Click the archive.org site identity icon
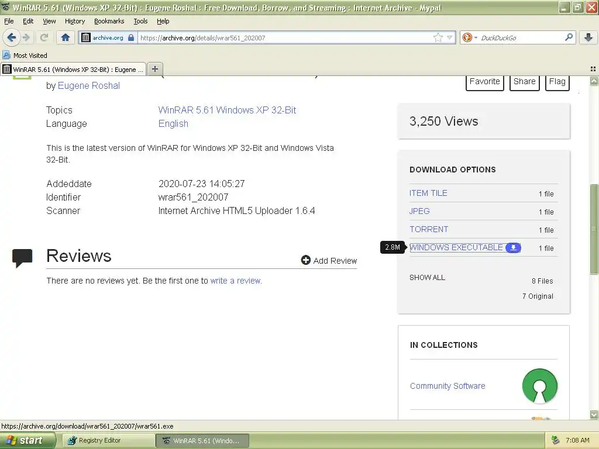The width and height of the screenshot is (599, 449). (x=85, y=37)
